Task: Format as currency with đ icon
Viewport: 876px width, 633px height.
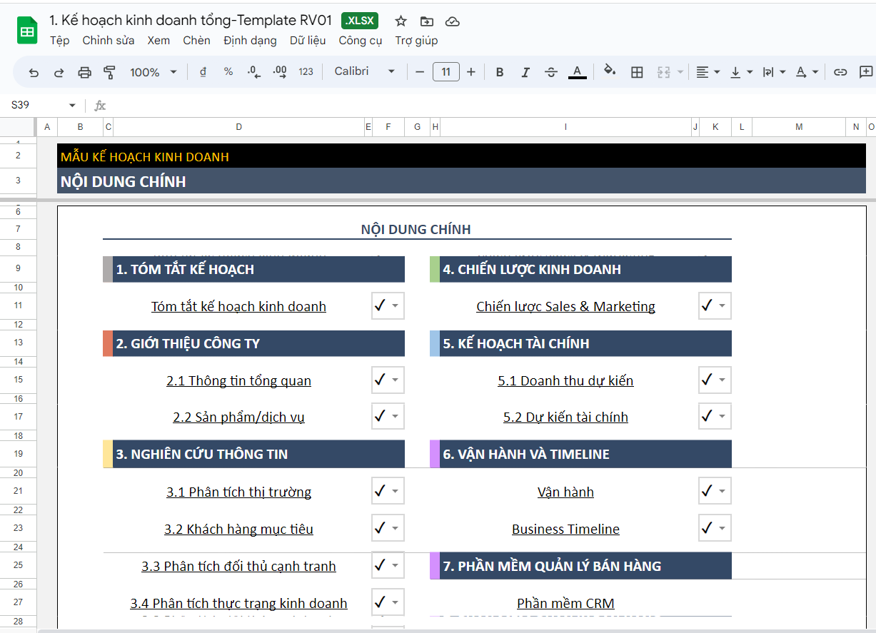Action: [203, 72]
